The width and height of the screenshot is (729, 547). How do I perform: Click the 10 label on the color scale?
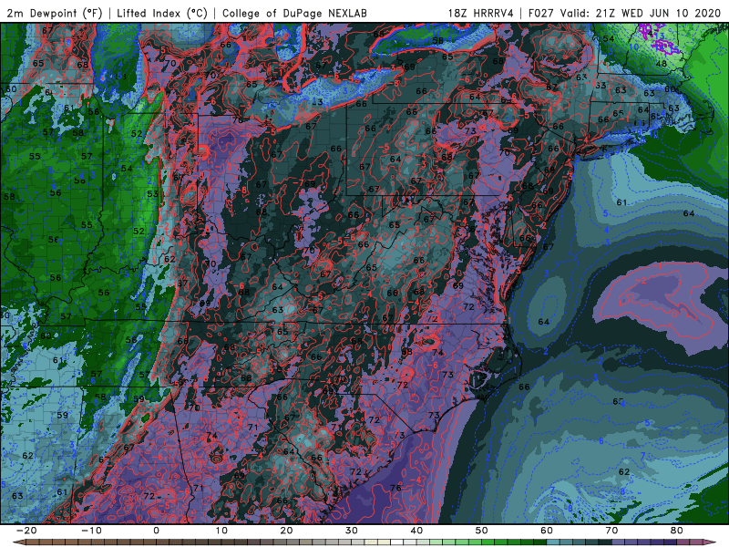(221, 531)
